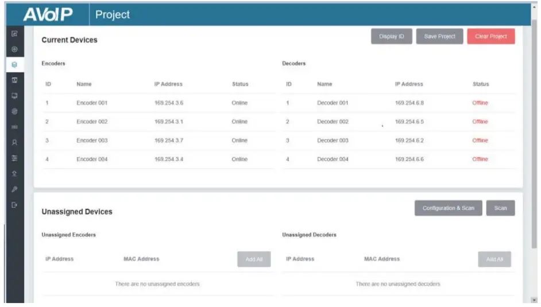
Task: Click Add All for unassigned encoders
Action: point(254,259)
